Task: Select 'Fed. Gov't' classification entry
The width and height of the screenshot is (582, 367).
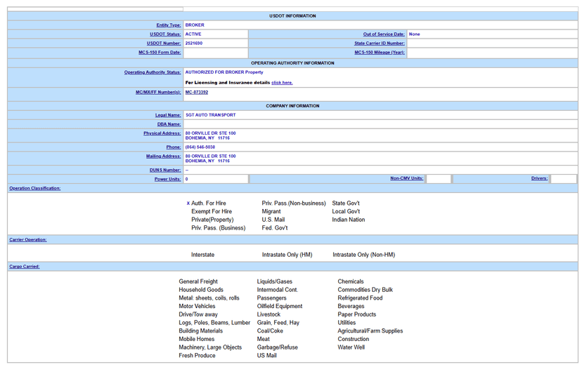Action: click(275, 228)
